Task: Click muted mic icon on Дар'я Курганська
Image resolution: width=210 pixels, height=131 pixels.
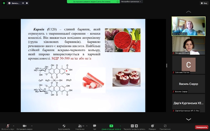Action: click(174, 111)
